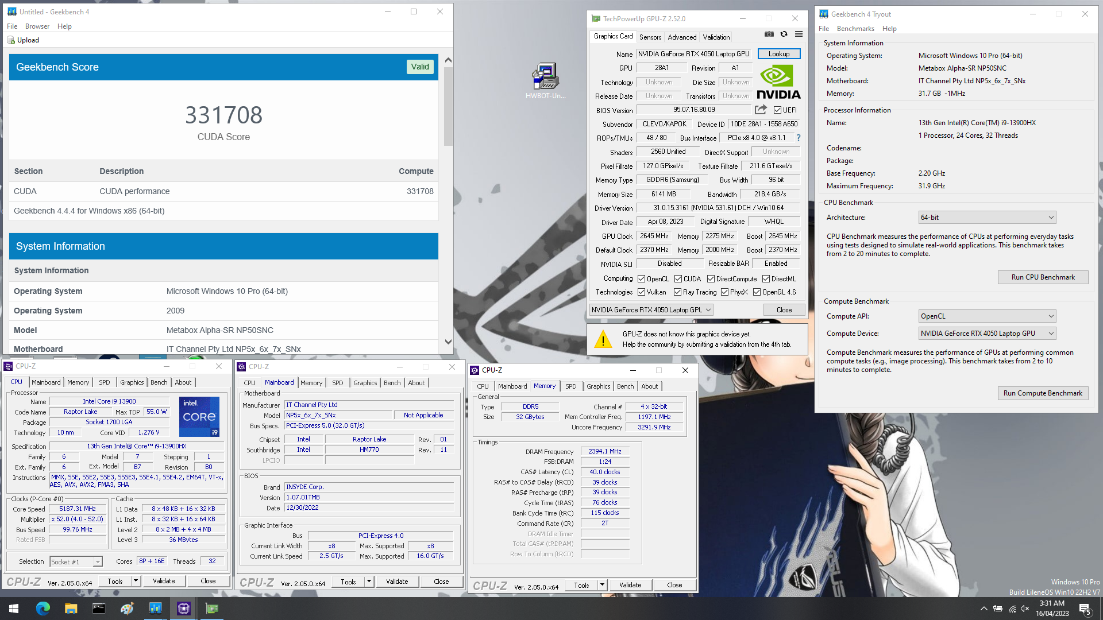The width and height of the screenshot is (1103, 620).
Task: Toggle the OpenCL checkbox in GPU-Z
Action: point(641,279)
